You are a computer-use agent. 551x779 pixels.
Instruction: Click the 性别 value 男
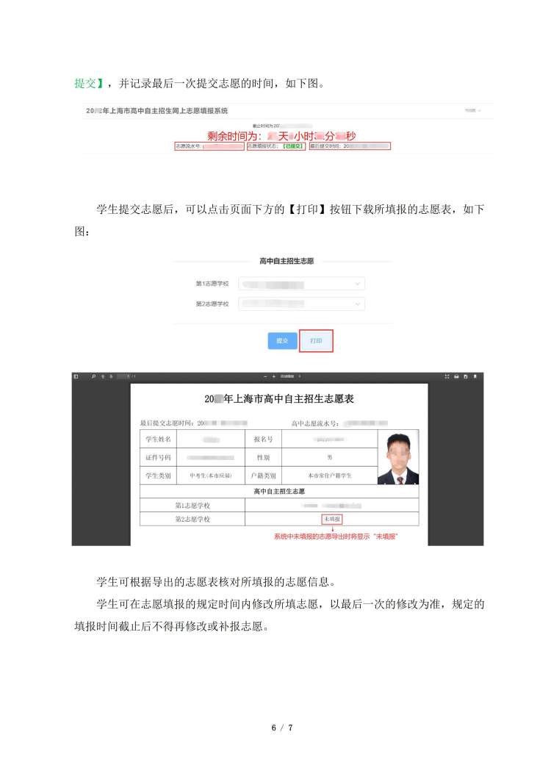[329, 457]
